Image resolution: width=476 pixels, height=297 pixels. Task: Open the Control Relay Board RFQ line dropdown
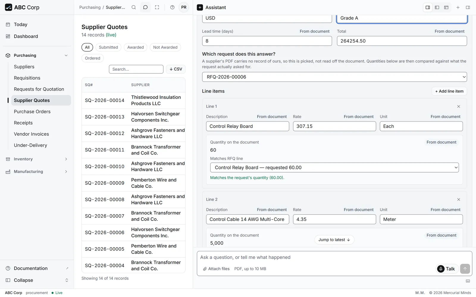334,168
